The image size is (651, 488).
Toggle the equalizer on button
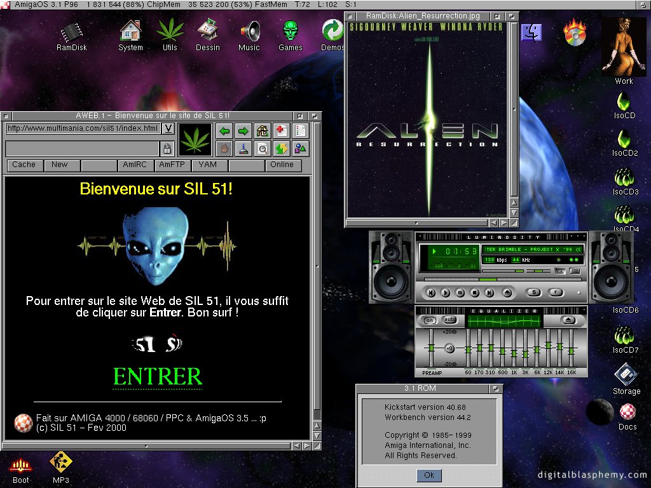pyautogui.click(x=430, y=320)
